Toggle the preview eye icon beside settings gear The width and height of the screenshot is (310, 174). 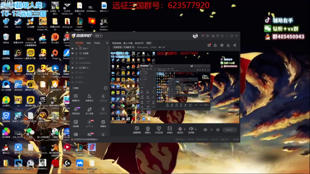click(x=212, y=130)
